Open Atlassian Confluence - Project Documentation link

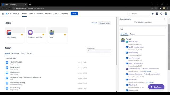pyautogui.click(x=144, y=74)
